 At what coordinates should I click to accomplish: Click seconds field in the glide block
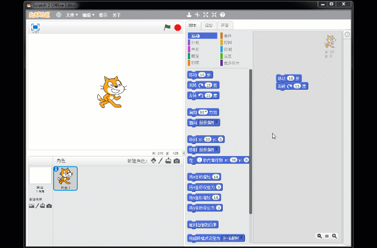[199, 160]
